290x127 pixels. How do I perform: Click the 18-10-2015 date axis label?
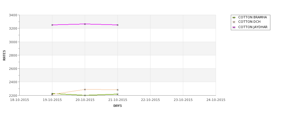tap(19, 100)
